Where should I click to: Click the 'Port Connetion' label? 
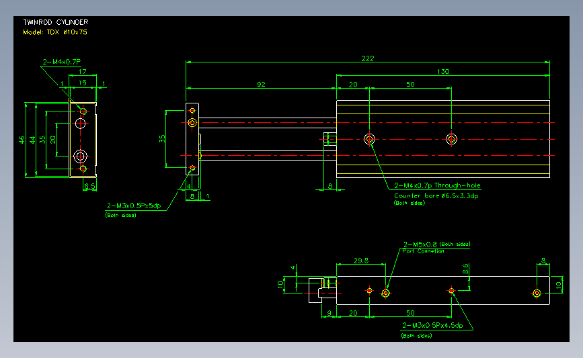[423, 251]
